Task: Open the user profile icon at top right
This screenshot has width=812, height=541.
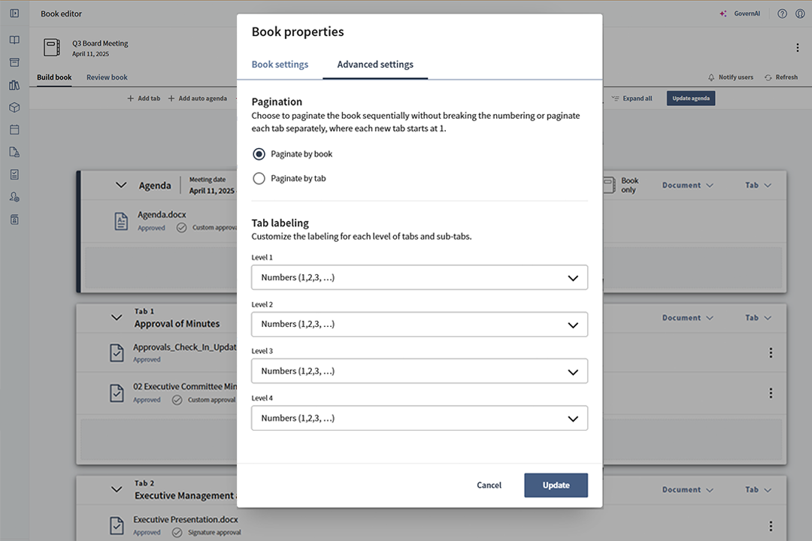Action: coord(800,14)
